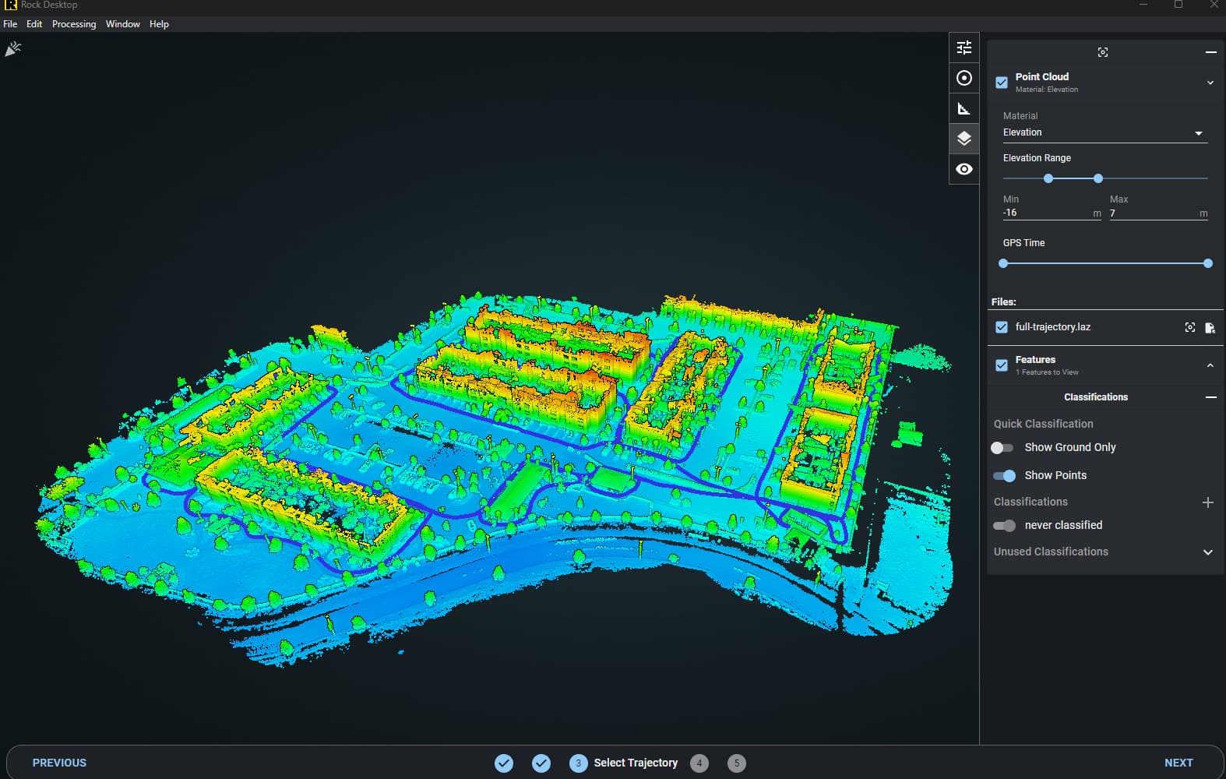Click the PREVIOUS button
The image size is (1226, 779).
59,763
